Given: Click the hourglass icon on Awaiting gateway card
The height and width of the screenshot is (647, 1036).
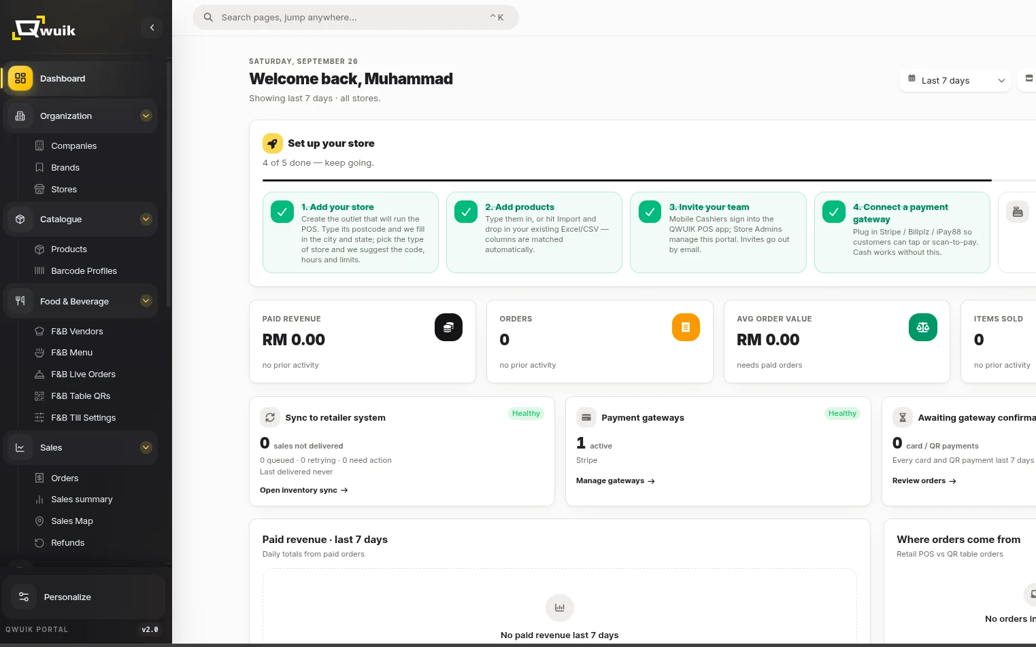Looking at the screenshot, I should point(903,417).
